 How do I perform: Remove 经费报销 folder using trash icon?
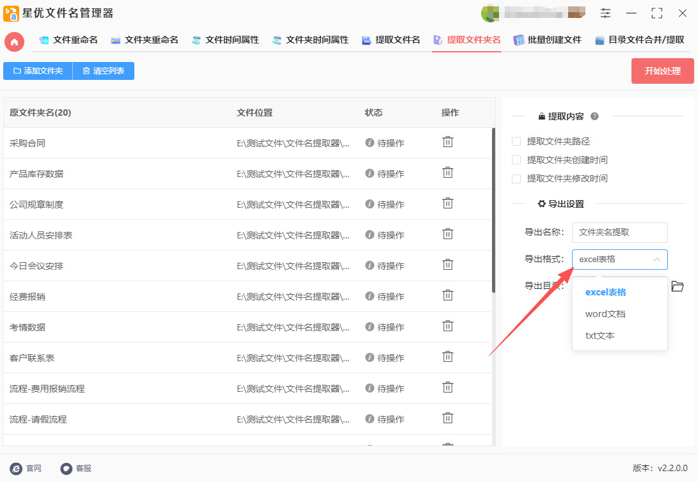pos(448,295)
